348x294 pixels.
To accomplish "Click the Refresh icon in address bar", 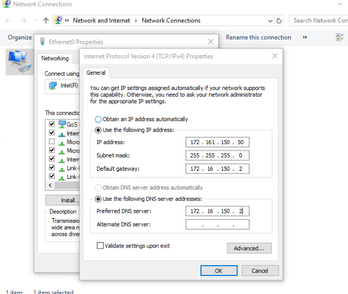I will [x=279, y=21].
